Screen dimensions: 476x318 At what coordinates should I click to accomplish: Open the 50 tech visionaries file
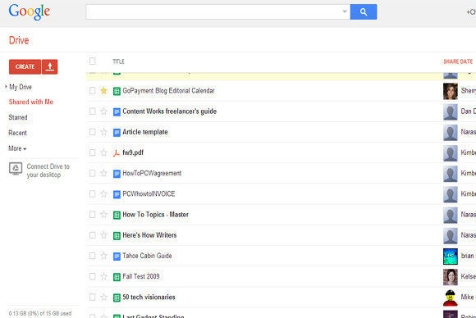[x=149, y=297]
